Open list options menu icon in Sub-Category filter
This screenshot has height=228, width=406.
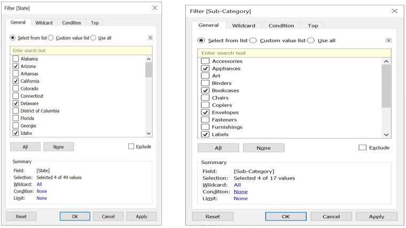click(388, 40)
